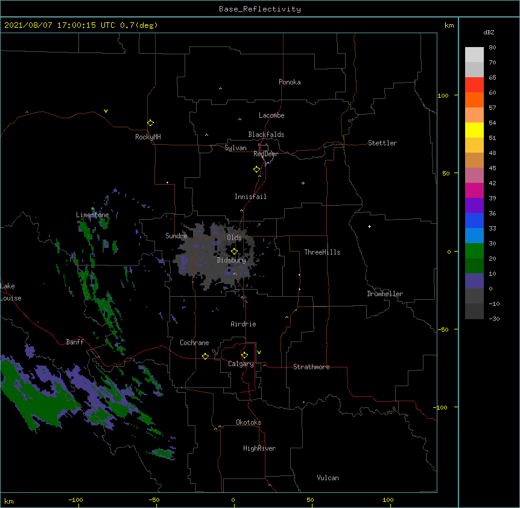The width and height of the screenshot is (520, 508).
Task: Click the Lacombe city label
Action: point(271,115)
